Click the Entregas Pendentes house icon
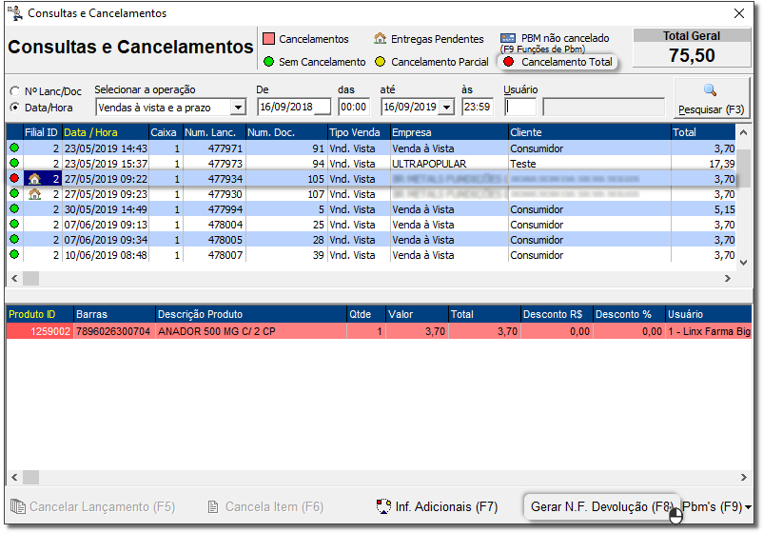Image resolution: width=763 pixels, height=533 pixels. click(380, 38)
